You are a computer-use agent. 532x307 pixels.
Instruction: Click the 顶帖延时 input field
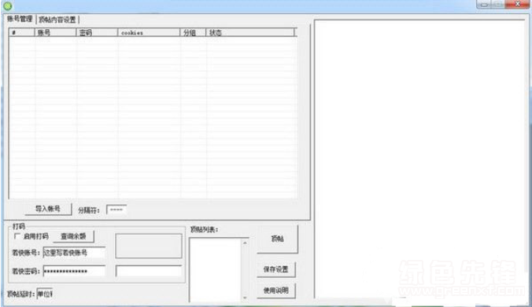pyautogui.click(x=44, y=294)
